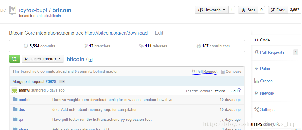Open the share directory
This screenshot has width=302, height=130.
[24, 129]
